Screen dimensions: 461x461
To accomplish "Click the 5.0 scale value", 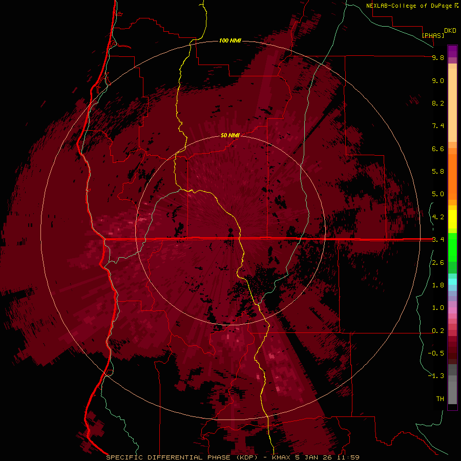I will [x=438, y=194].
